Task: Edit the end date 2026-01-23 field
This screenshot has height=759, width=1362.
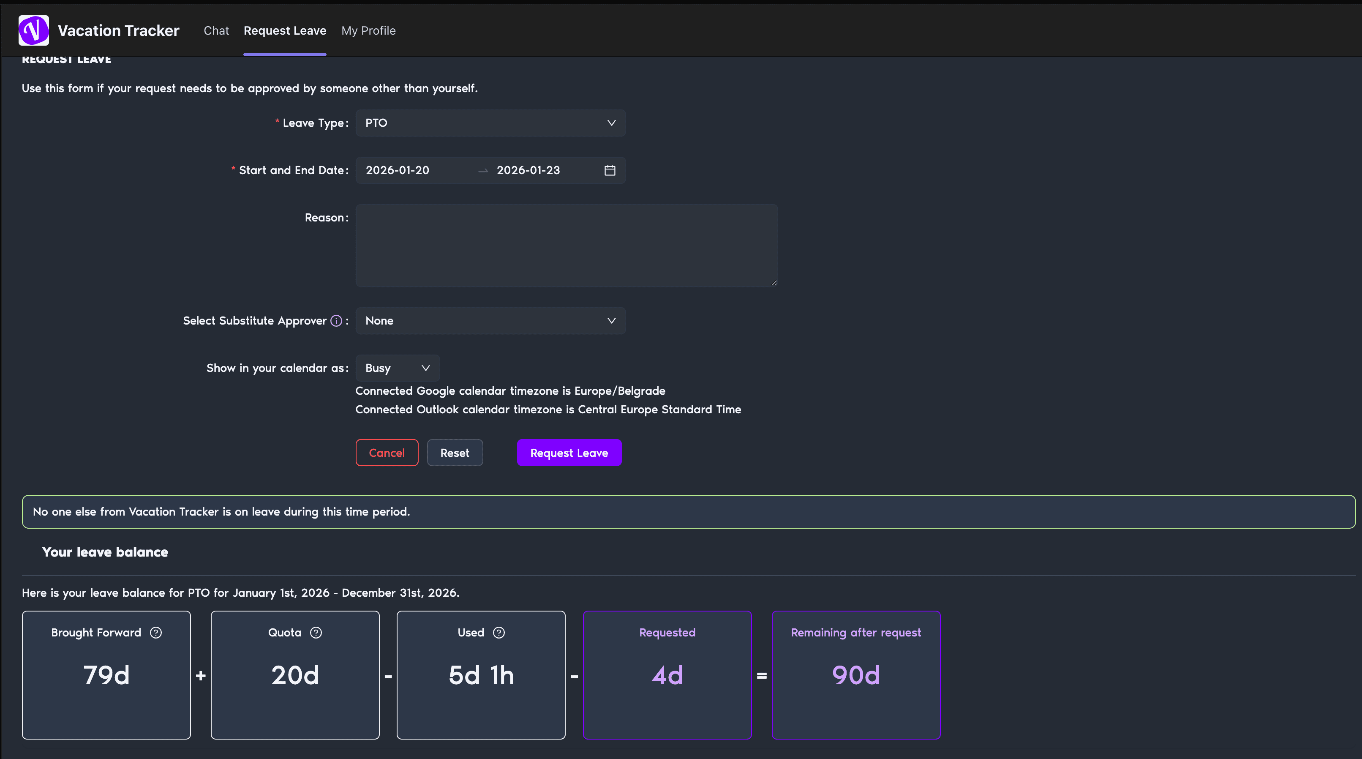Action: (528, 170)
